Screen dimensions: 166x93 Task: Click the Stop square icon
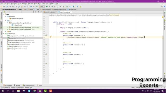point(60,6)
